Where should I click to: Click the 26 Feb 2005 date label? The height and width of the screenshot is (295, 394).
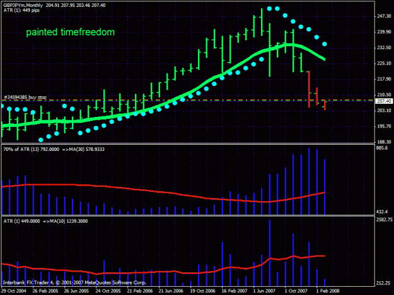tap(45, 291)
